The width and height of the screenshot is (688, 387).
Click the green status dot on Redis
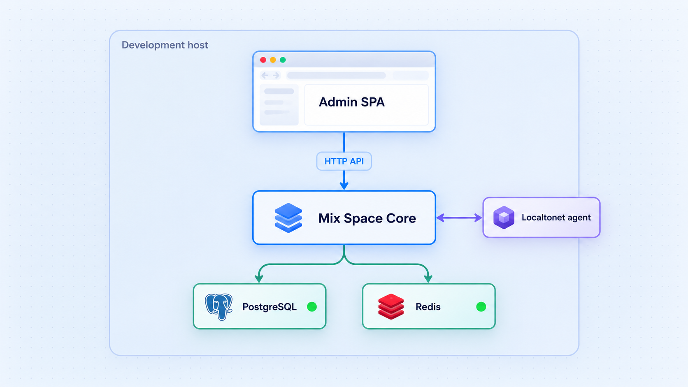tap(481, 307)
